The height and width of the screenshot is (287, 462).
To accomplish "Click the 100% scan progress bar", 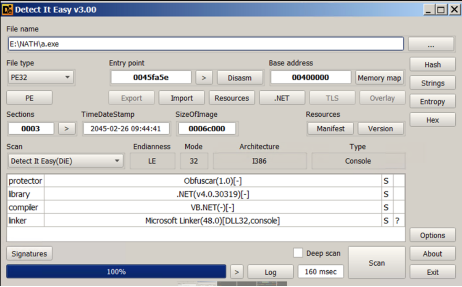I will click(116, 272).
